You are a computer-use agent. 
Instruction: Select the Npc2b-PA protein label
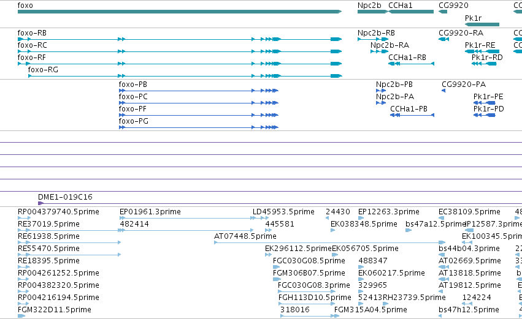pyautogui.click(x=395, y=97)
